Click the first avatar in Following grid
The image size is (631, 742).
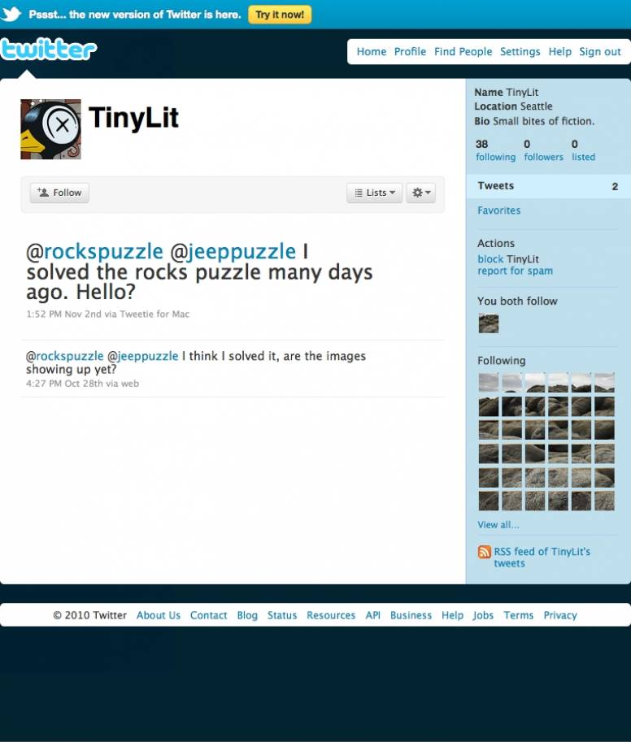pyautogui.click(x=489, y=382)
